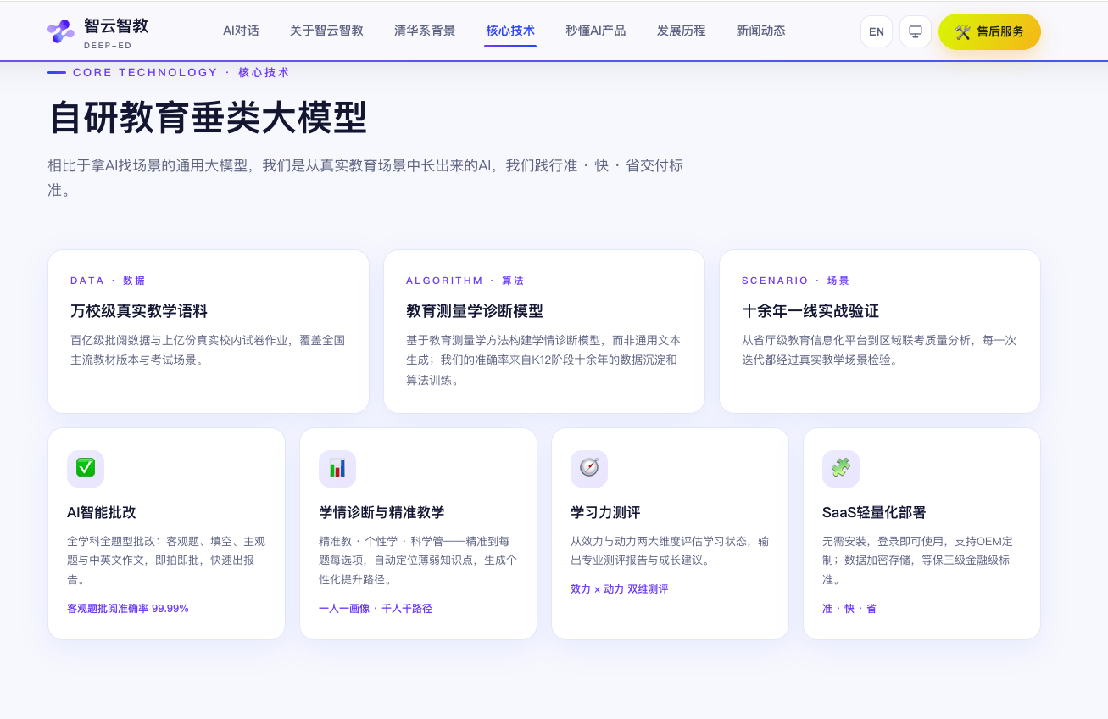The height and width of the screenshot is (719, 1108).
Task: Navigate to 发展历程
Action: 682,31
